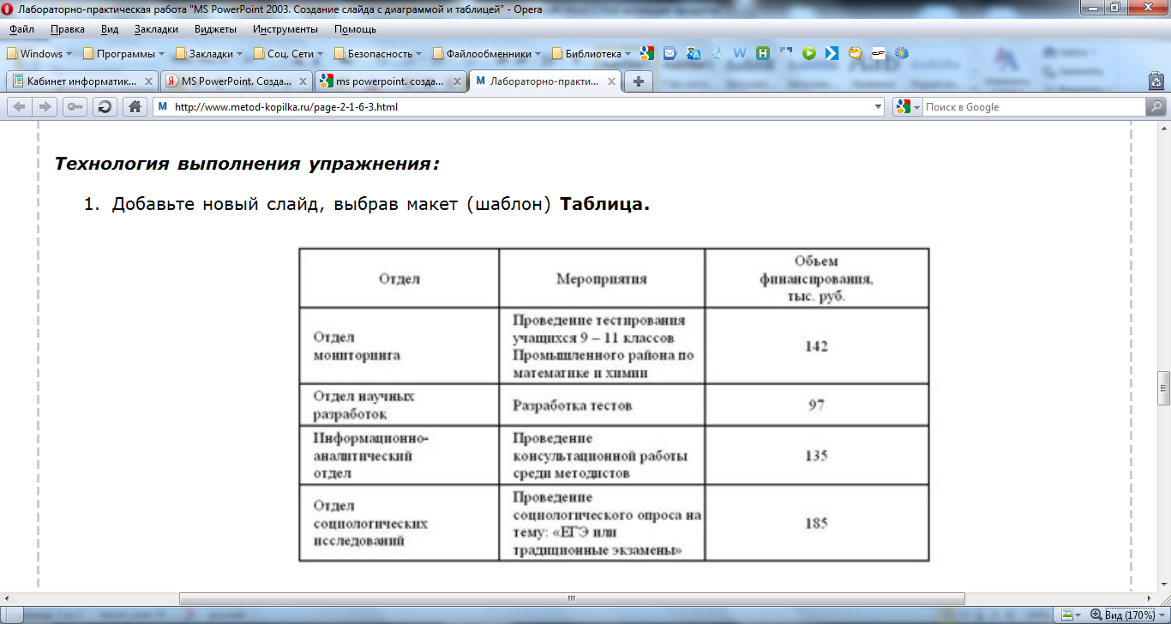Screen dimensions: 1171x624
Task: Open the Инструменты menu
Action: (285, 29)
